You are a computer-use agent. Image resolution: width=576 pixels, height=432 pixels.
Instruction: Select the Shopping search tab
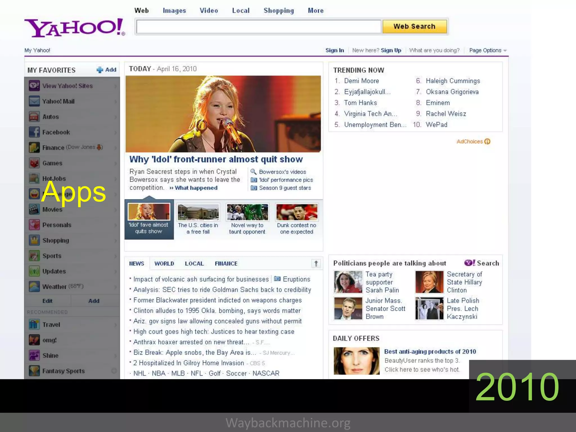(279, 11)
